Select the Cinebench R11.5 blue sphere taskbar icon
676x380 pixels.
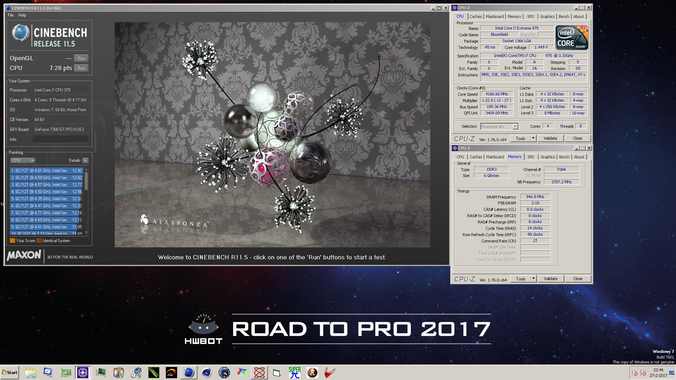(189, 373)
